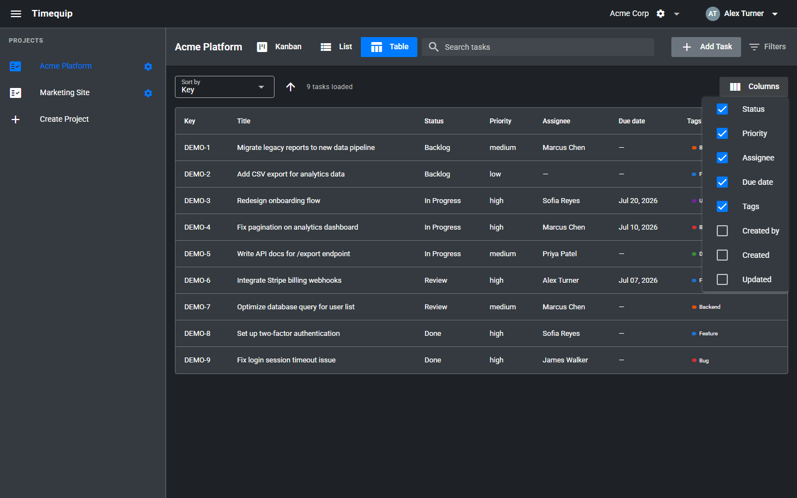Expand the Alex Turner account menu arrow
Screen dimensions: 797x498
[775, 14]
